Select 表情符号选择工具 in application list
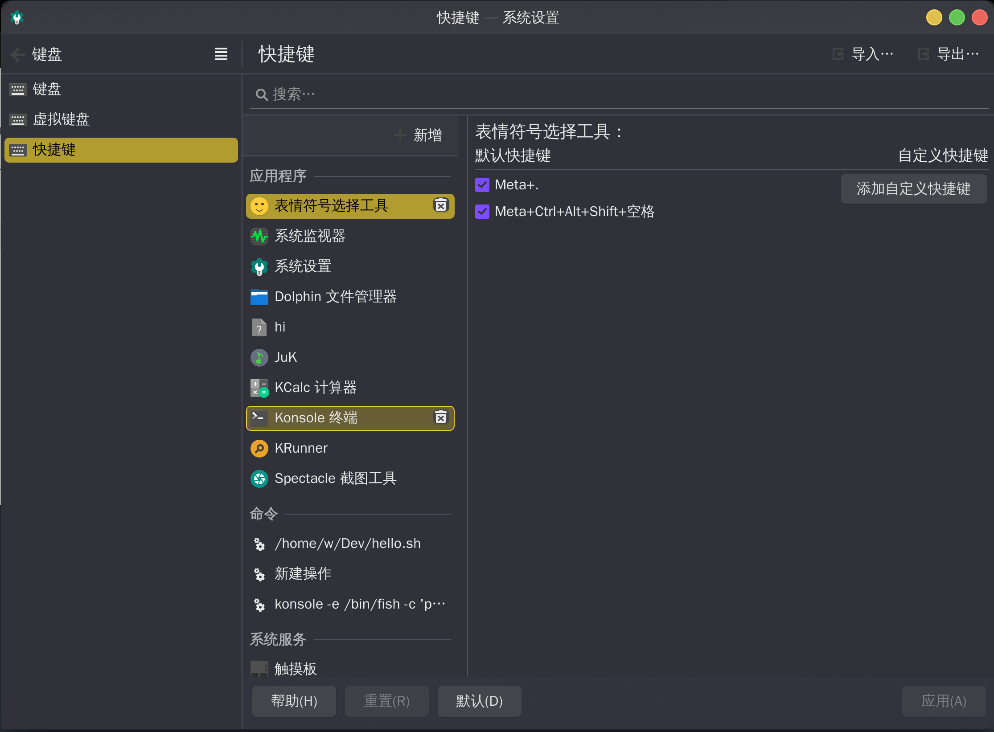Viewport: 994px width, 732px height. click(x=350, y=206)
